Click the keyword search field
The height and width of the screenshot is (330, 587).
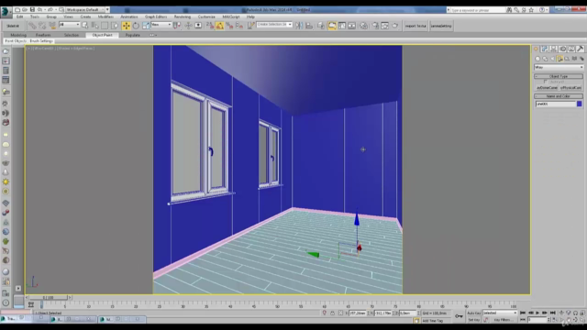(477, 10)
